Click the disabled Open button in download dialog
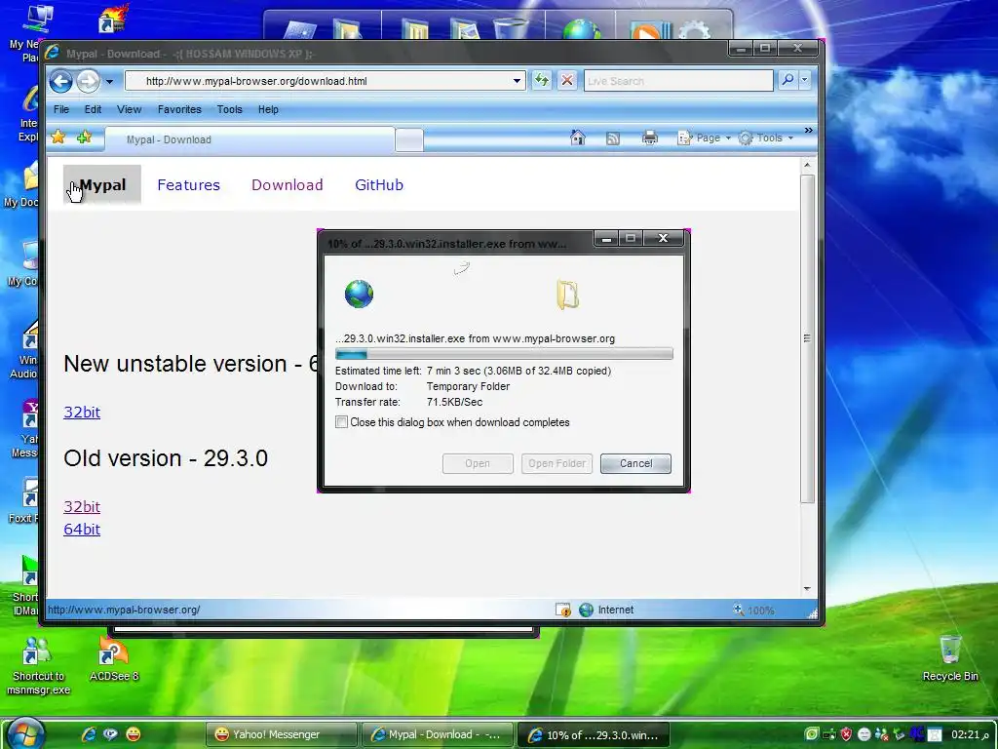The width and height of the screenshot is (998, 749). (x=478, y=463)
